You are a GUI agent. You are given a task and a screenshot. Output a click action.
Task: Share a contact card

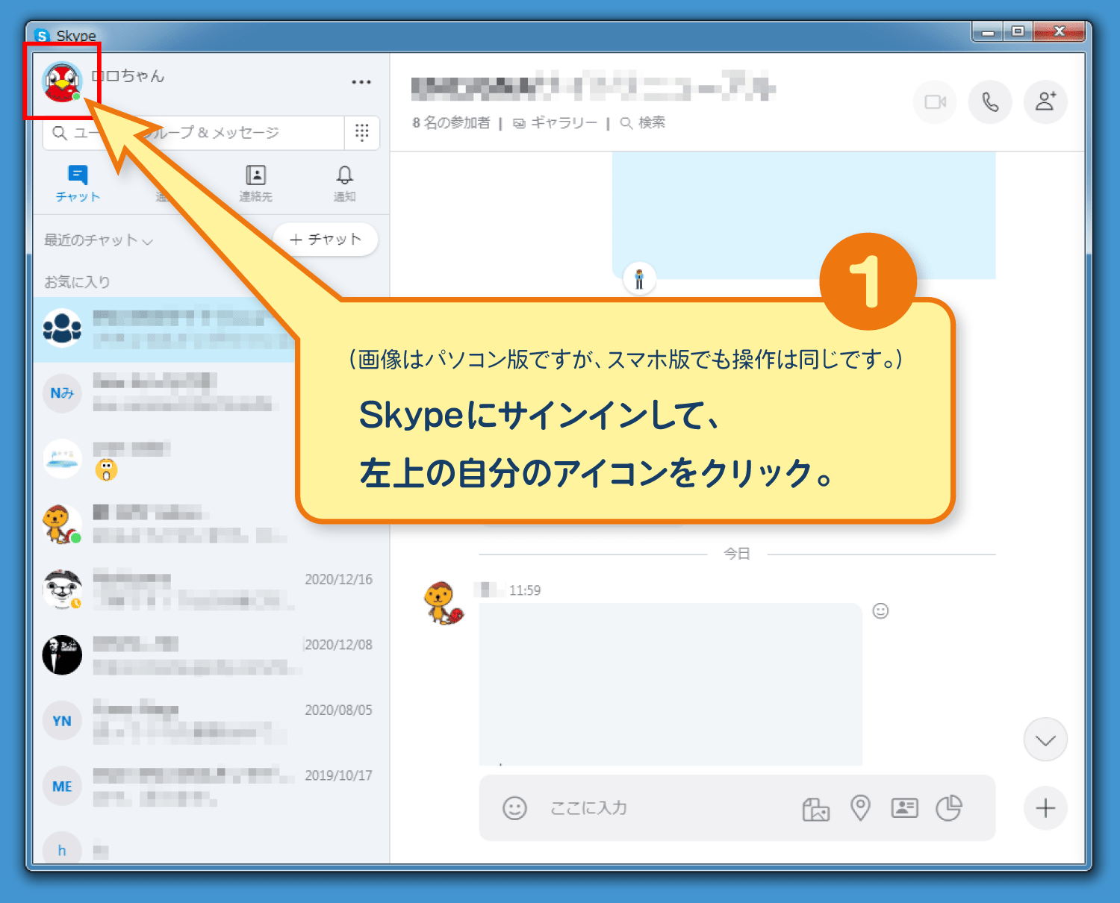(x=904, y=807)
